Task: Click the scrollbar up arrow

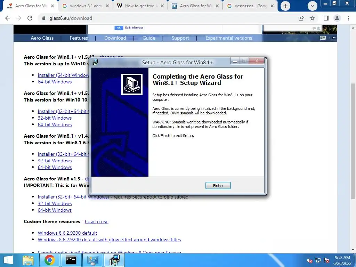Action: [x=353, y=28]
